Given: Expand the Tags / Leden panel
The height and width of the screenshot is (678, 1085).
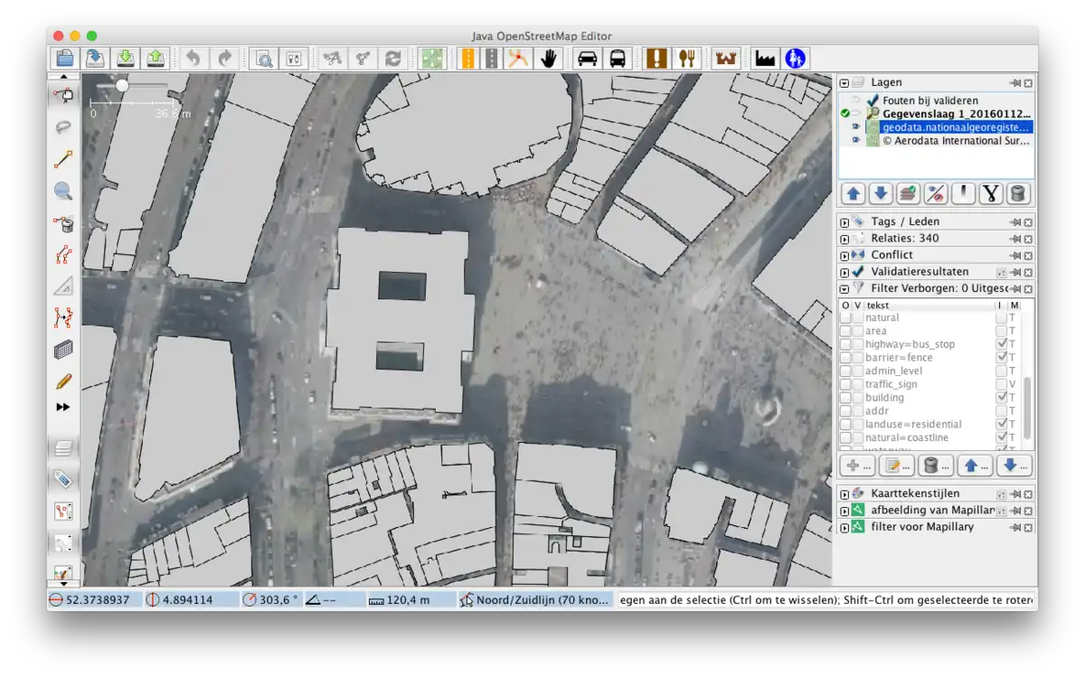Looking at the screenshot, I should click(x=844, y=222).
